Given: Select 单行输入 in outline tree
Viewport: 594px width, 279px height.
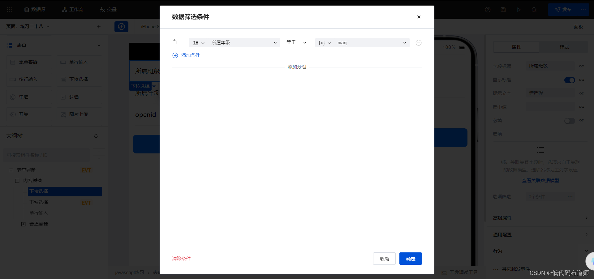Looking at the screenshot, I should [39, 213].
